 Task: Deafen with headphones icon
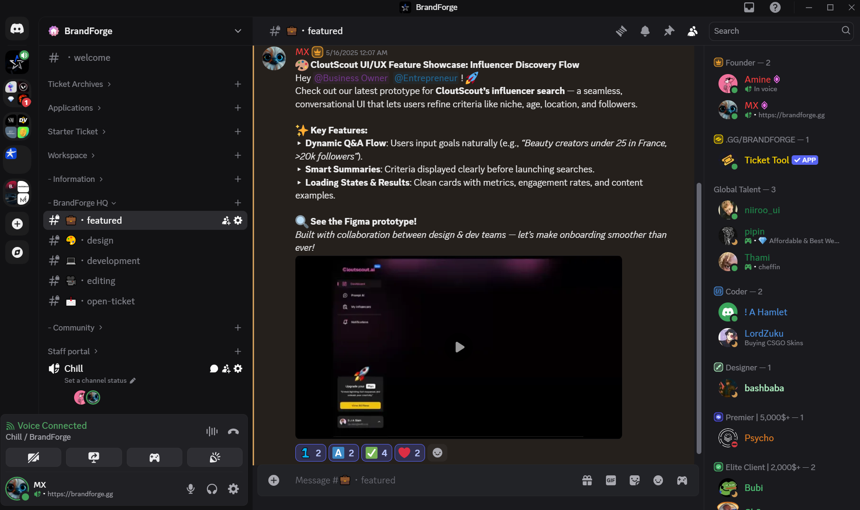(x=212, y=489)
